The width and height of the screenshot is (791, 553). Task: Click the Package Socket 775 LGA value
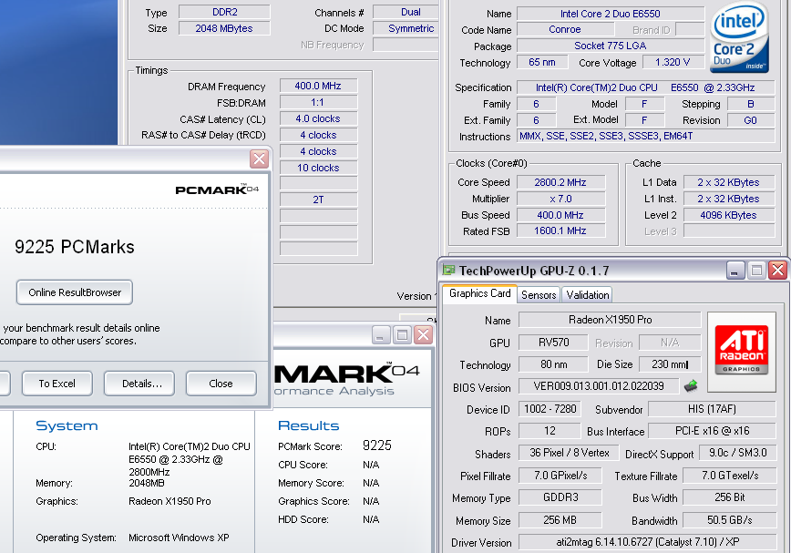pyautogui.click(x=611, y=46)
